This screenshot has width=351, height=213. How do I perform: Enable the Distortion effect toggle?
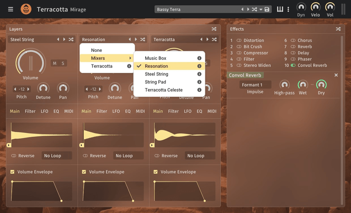tap(239, 40)
